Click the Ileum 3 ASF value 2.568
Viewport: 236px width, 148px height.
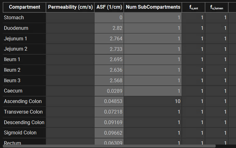tap(109, 80)
